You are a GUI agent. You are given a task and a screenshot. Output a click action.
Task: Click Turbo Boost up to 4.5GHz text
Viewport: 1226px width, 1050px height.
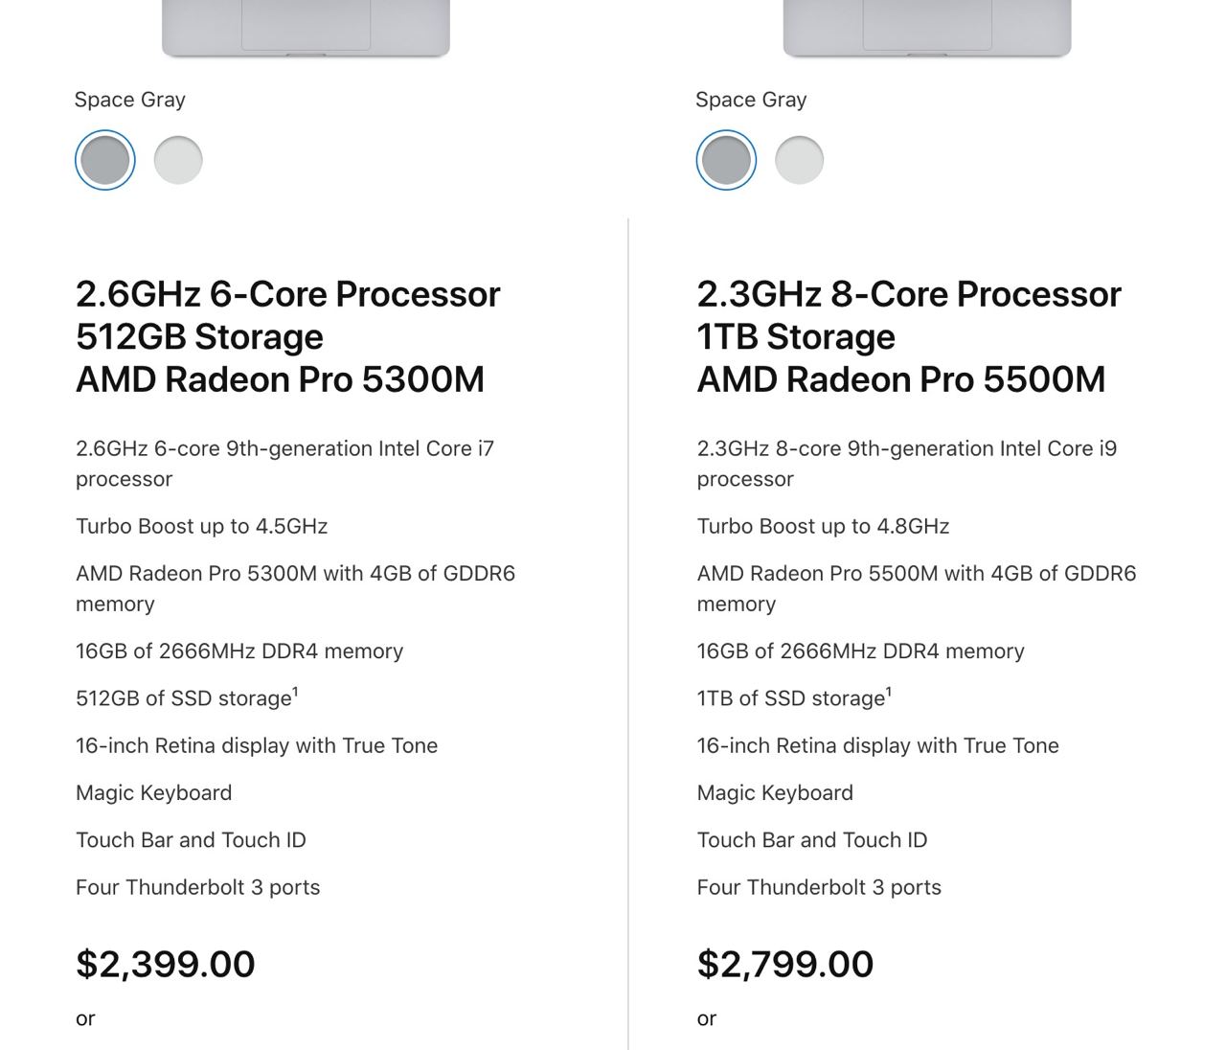click(202, 526)
